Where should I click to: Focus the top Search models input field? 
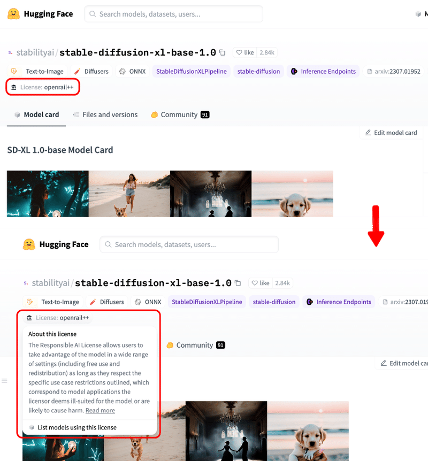[173, 14]
